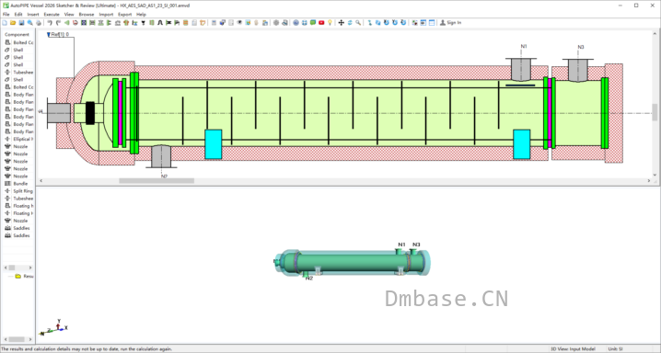Open the Browse menu
This screenshot has width=661, height=353.
(x=87, y=15)
